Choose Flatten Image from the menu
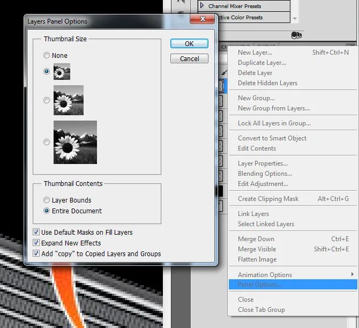Viewport: 359px width, 328px height. click(293, 259)
